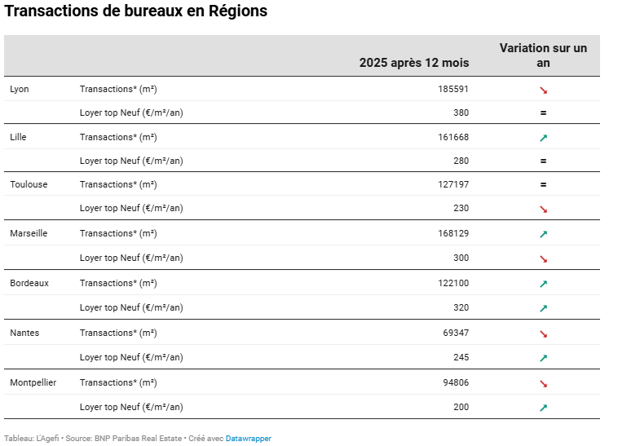Click the red down arrow for Nantes Transactions

(x=543, y=333)
